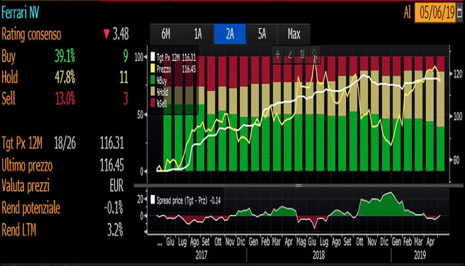Switch chart range to 5A
This screenshot has width=465, height=266.
click(262, 35)
